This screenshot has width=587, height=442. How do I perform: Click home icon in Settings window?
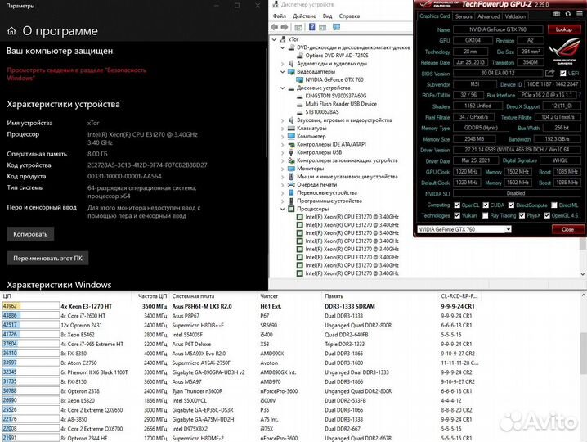point(11,31)
